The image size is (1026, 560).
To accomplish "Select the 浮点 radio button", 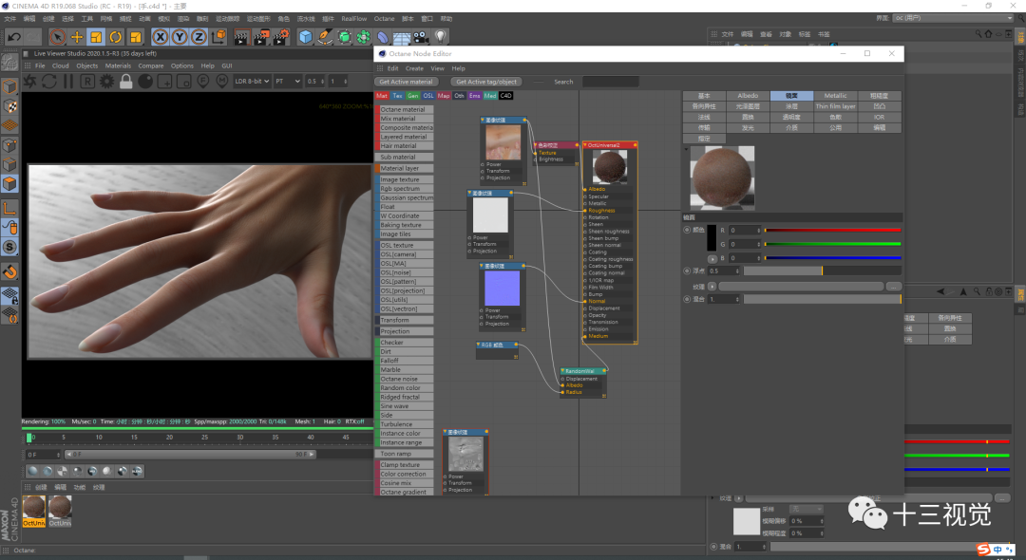I will [x=687, y=271].
